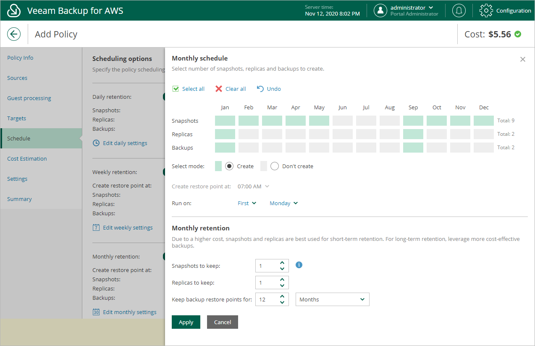Open Edit daily settings link
The image size is (535, 346).
[x=125, y=143]
